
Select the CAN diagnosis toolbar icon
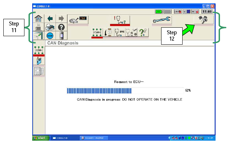tap(97, 32)
